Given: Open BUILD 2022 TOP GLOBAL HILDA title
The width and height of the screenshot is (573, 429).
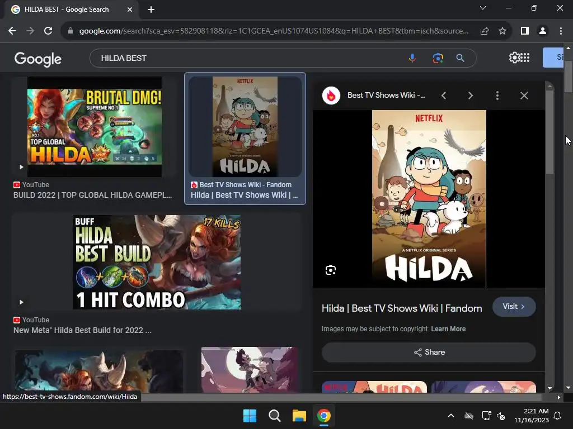Looking at the screenshot, I should [x=92, y=195].
